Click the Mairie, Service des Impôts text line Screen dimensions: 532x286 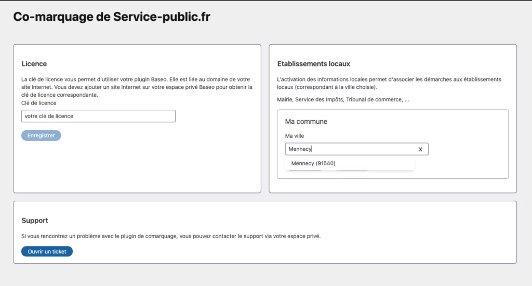[343, 99]
